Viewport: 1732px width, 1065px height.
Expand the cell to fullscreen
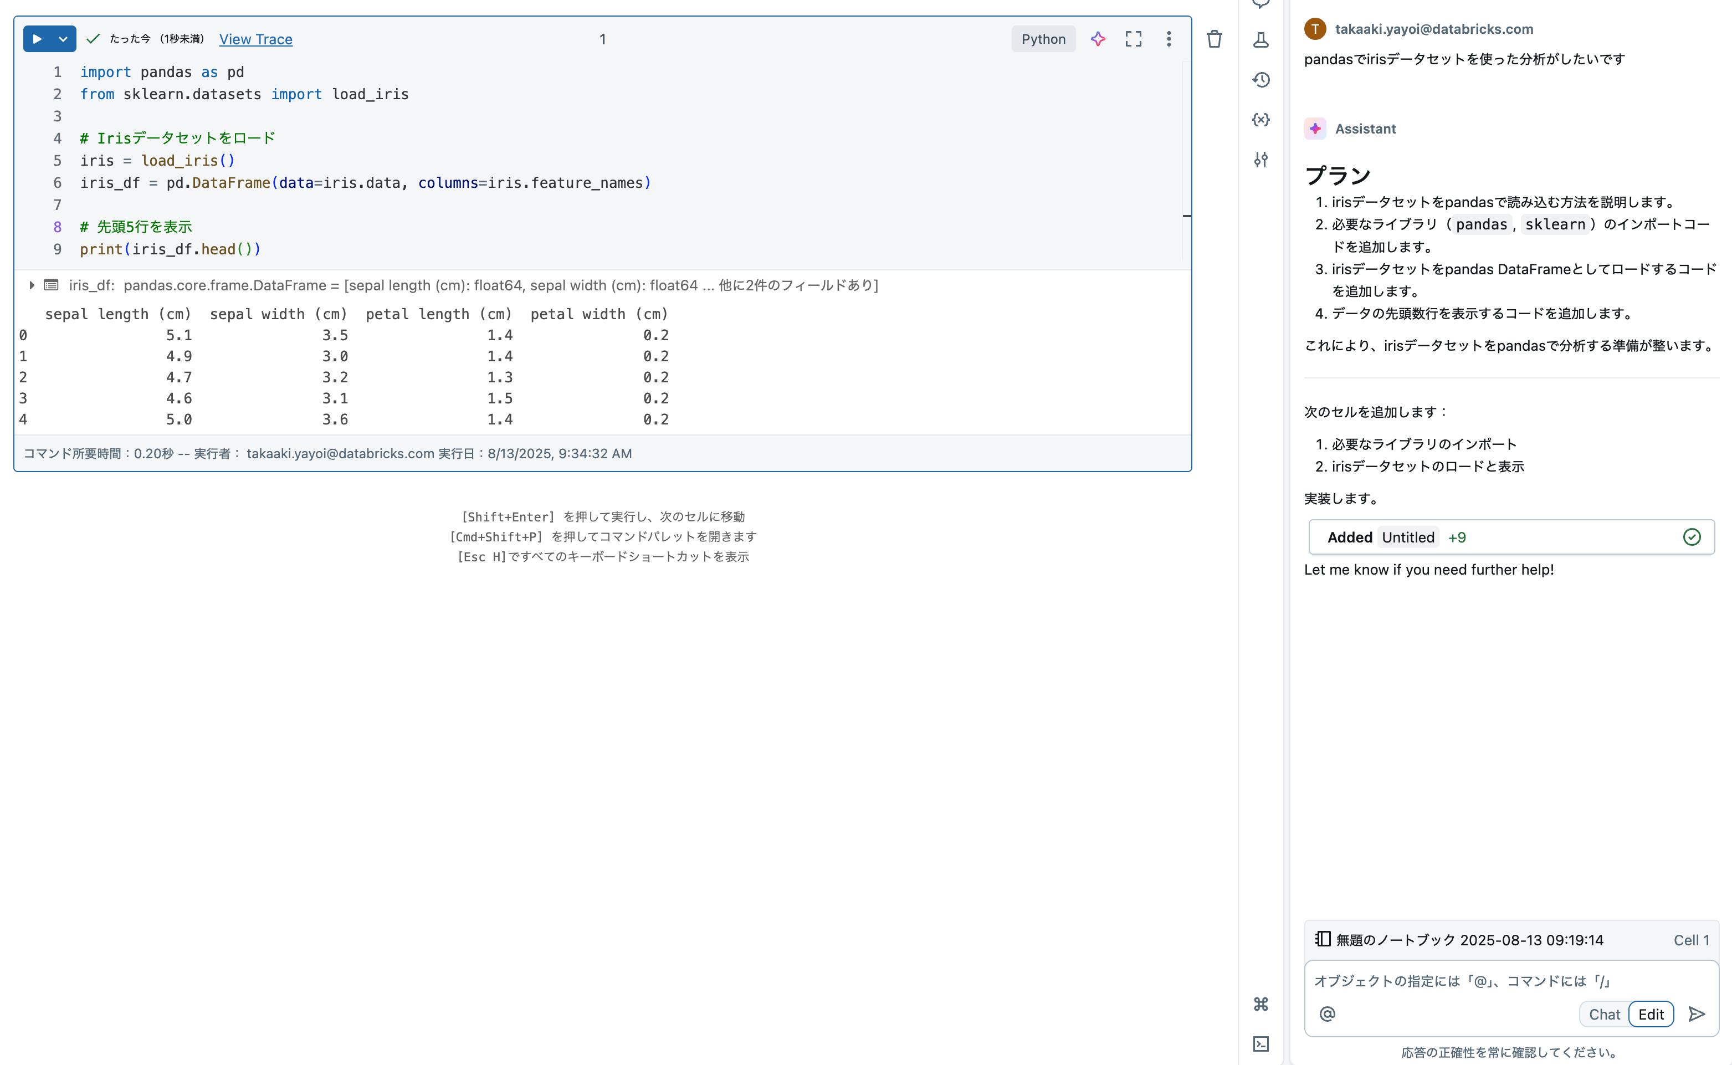point(1133,39)
